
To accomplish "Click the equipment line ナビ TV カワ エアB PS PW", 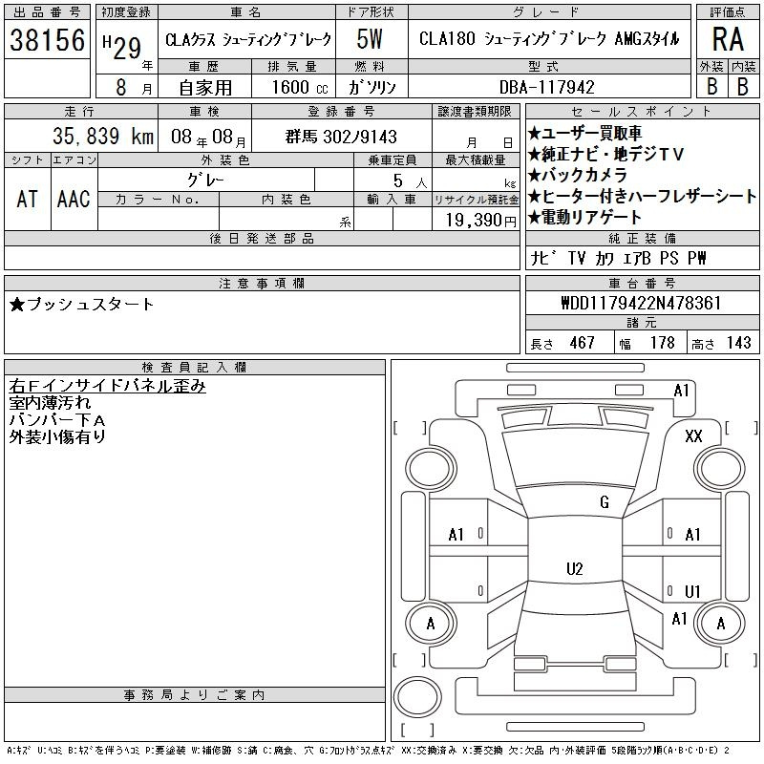I will pos(618,258).
